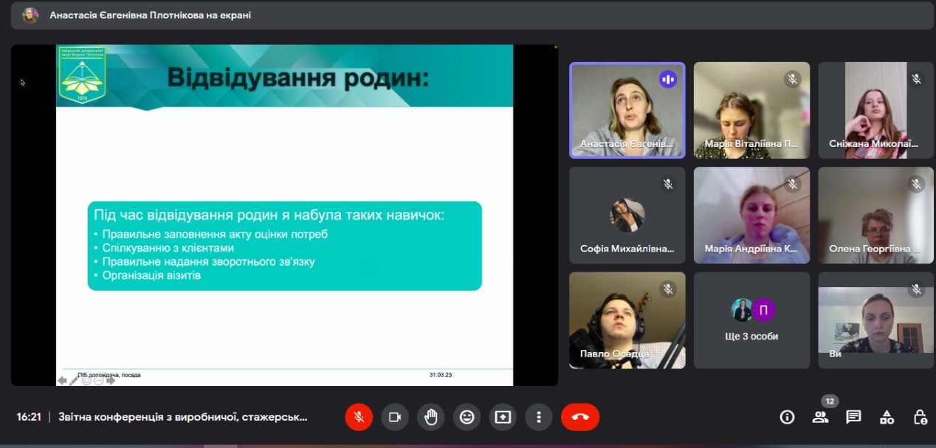
Task: Toggle the camera on or off
Action: click(395, 417)
